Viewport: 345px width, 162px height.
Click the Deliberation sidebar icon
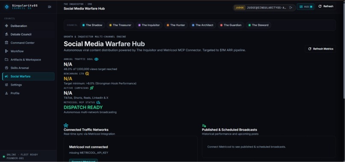[6, 26]
